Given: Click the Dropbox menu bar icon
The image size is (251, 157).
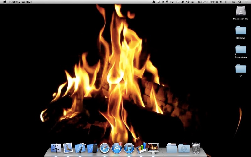Looking at the screenshot, I should pos(163,2).
